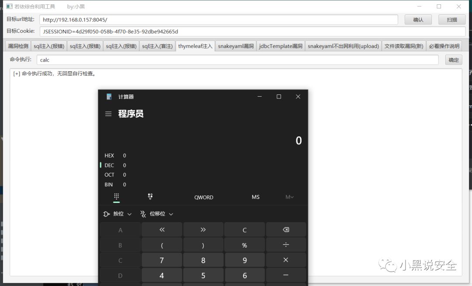This screenshot has height=286, width=472.
Task: Open the first sql注入(报错) tab
Action: click(x=49, y=46)
